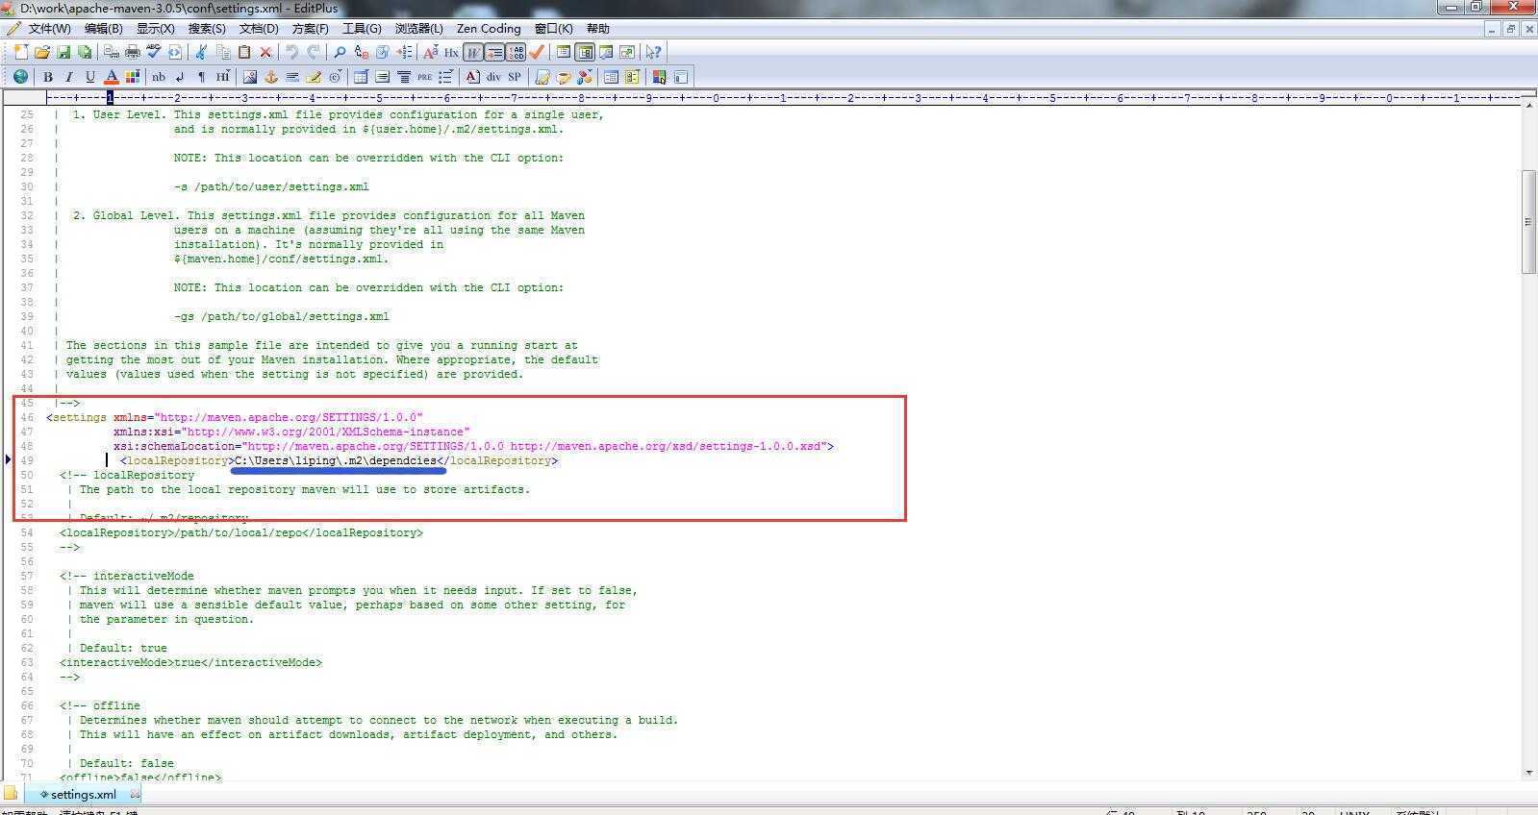Click the folder icon beside the document tab

[x=11, y=794]
